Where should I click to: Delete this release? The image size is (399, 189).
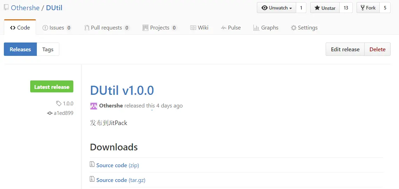(377, 49)
